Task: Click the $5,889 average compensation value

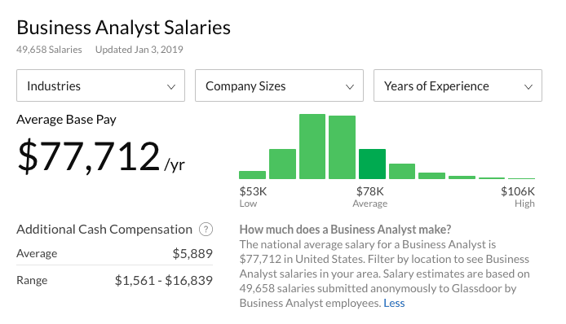Action: [x=192, y=253]
